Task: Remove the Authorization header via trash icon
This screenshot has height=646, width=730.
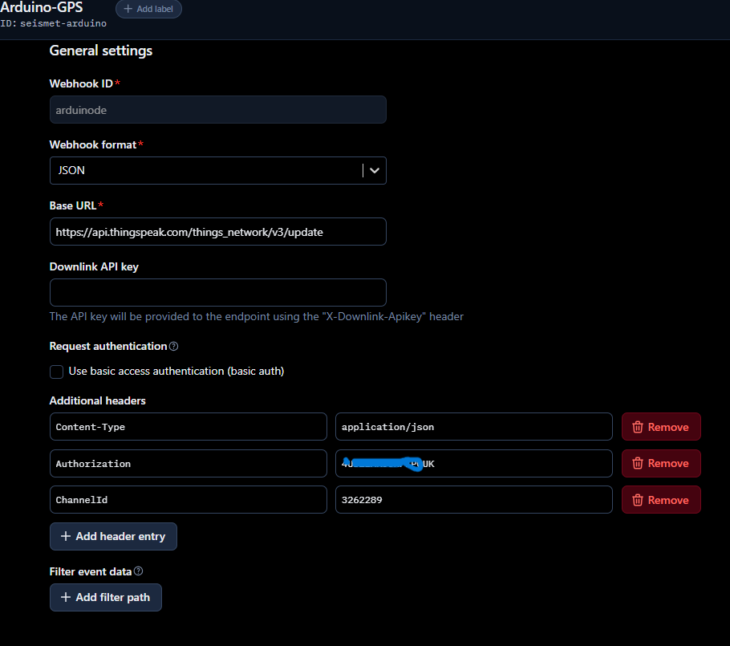Action: pos(638,463)
